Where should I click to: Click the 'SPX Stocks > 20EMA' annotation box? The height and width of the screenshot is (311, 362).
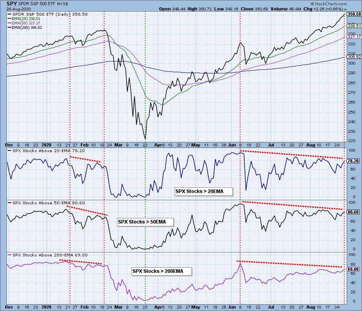[x=204, y=191]
